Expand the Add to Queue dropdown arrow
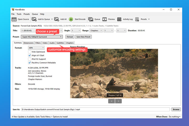Image resolution: width=189 pixels, height=126 pixels. click(x=52, y=19)
